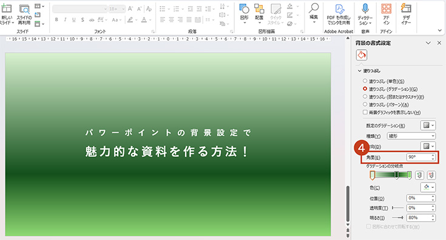This screenshot has height=240, width=446.
Task: Click the Transparency value field showing 0%
Action: click(x=421, y=208)
